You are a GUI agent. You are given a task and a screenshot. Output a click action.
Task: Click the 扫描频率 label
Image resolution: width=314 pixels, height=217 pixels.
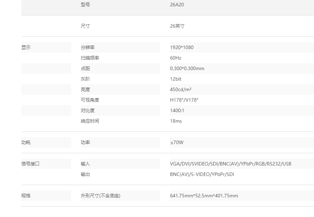(x=90, y=58)
